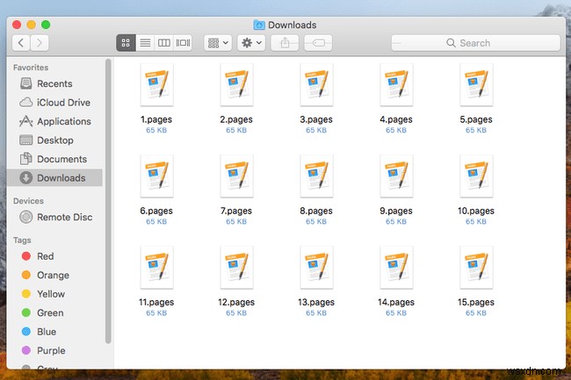Open the item arrangement dropdown
571x380 pixels.
[x=217, y=42]
